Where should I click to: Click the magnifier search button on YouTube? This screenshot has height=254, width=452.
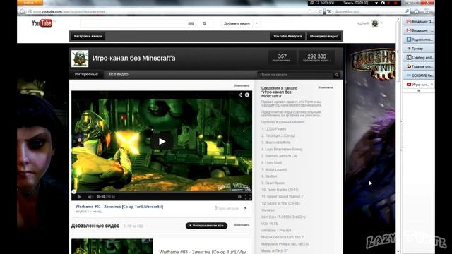pos(205,23)
